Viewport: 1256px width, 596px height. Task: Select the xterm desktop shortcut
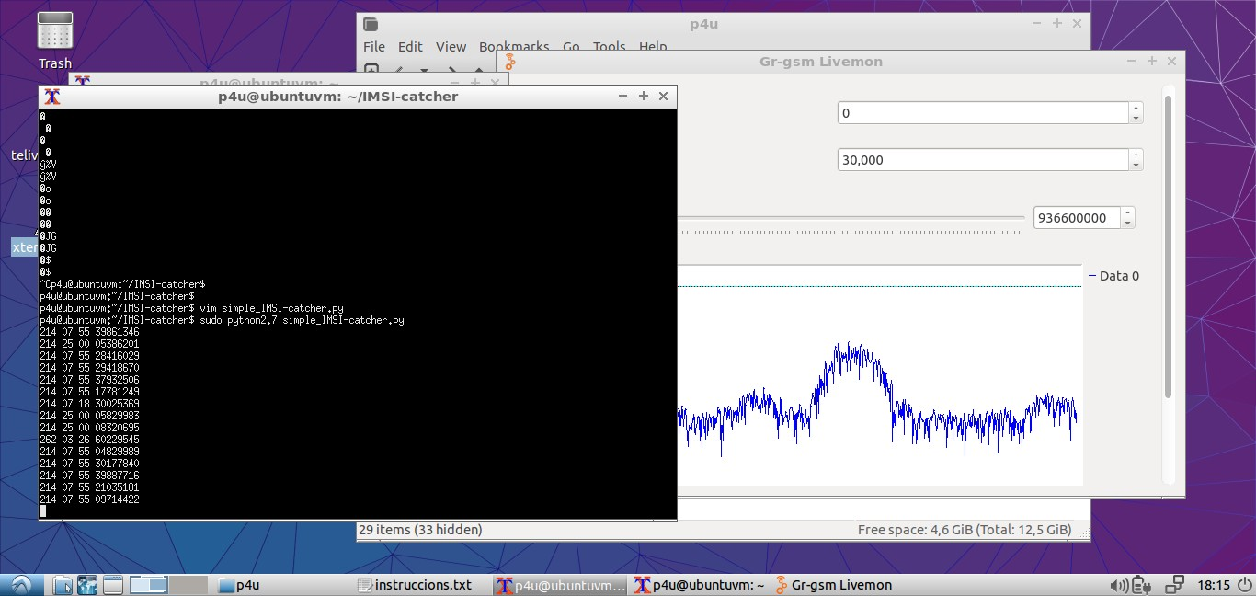point(25,247)
